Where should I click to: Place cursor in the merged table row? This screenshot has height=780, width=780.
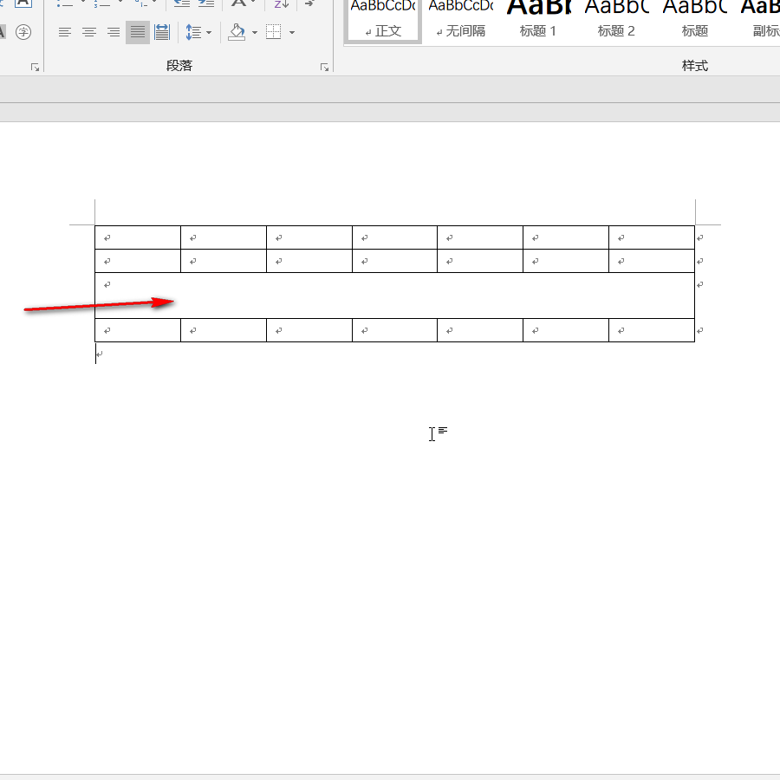tap(394, 296)
